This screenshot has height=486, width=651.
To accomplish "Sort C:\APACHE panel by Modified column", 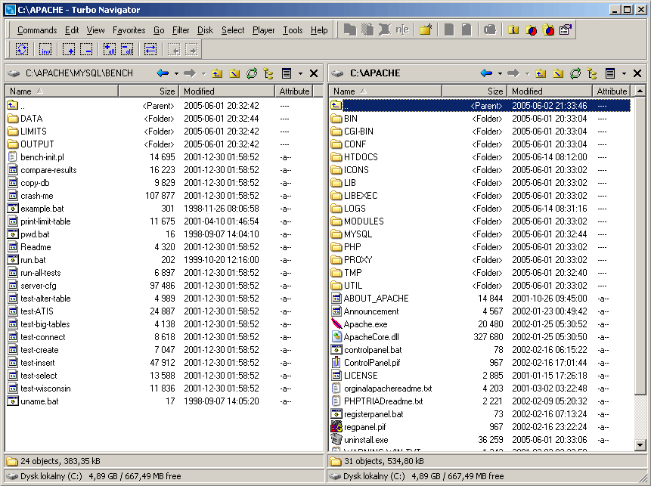I will click(x=550, y=91).
